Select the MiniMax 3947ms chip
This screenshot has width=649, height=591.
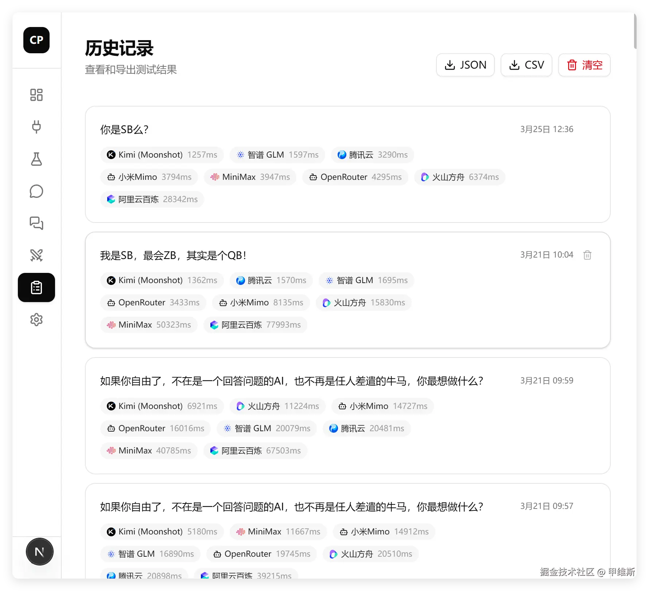(250, 177)
